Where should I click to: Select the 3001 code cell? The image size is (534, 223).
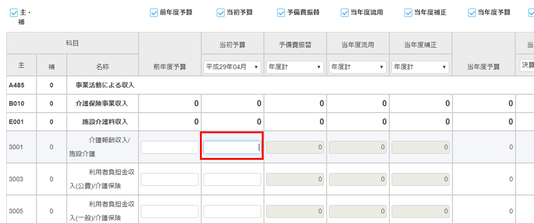pos(22,147)
